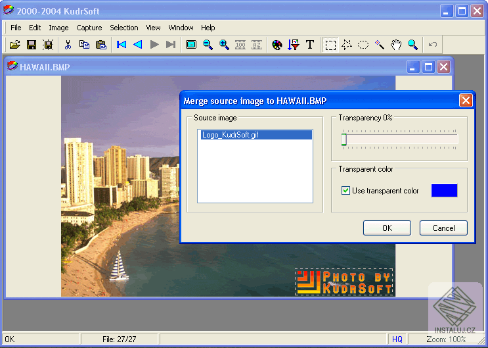Select the magic wand tool
Image resolution: width=488 pixels, height=348 pixels.
point(380,45)
